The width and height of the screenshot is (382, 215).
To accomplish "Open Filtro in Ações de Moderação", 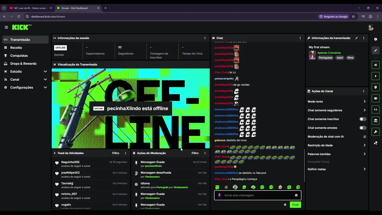I will click(195, 153).
